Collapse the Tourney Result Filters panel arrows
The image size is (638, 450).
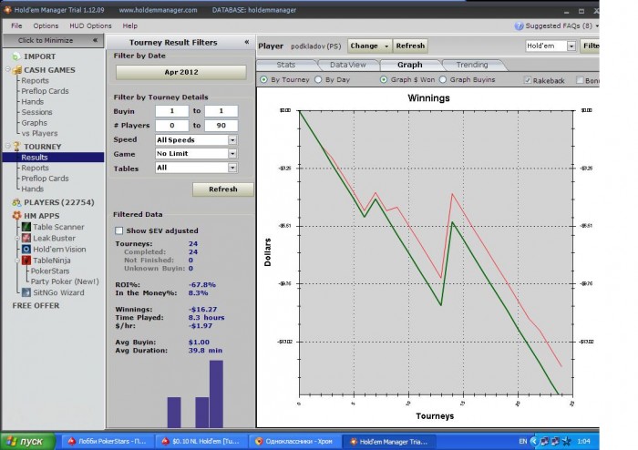click(247, 42)
